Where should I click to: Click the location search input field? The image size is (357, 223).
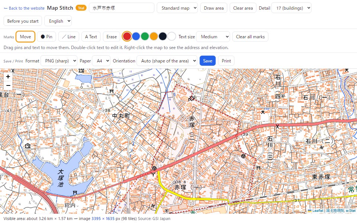coord(122,8)
